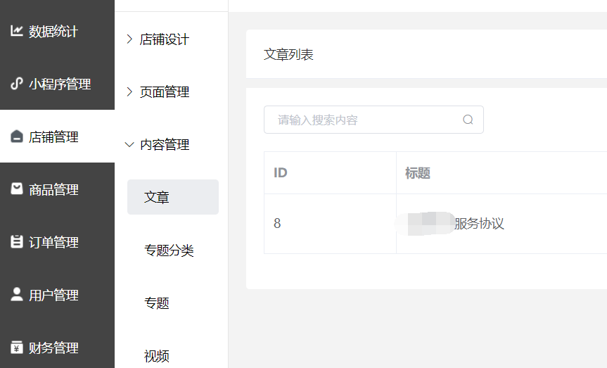Click the 文章列表 heading
Viewport: 607px width, 368px height.
pyautogui.click(x=288, y=54)
